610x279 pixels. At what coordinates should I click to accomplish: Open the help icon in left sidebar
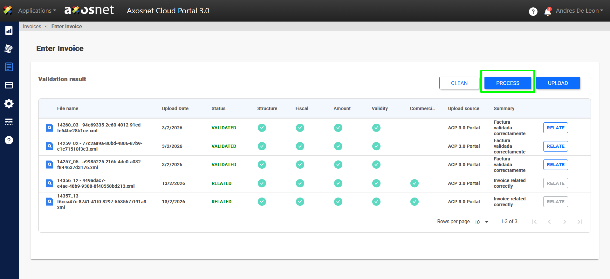(x=9, y=140)
